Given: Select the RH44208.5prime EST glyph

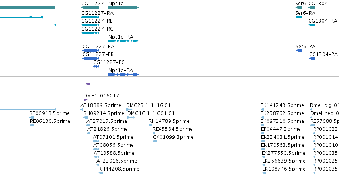Looking at the screenshot, I should (x=100, y=173).
